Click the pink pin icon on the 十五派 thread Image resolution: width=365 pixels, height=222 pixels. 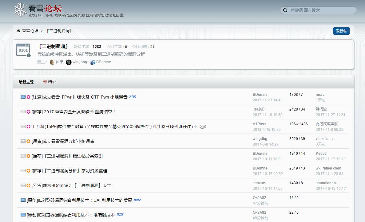click(28, 127)
